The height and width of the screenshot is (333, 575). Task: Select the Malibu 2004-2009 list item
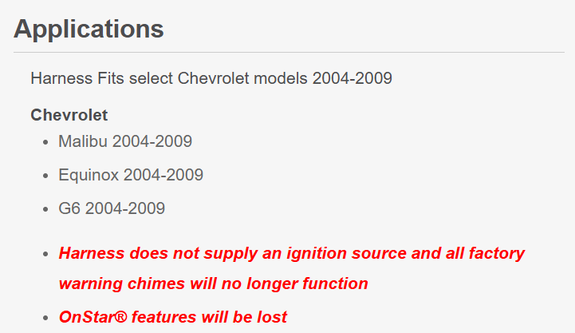coord(125,141)
